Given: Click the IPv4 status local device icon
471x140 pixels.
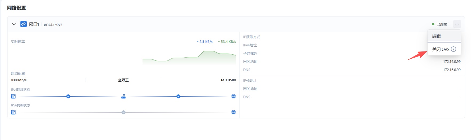Looking at the screenshot, I should [x=13, y=97].
